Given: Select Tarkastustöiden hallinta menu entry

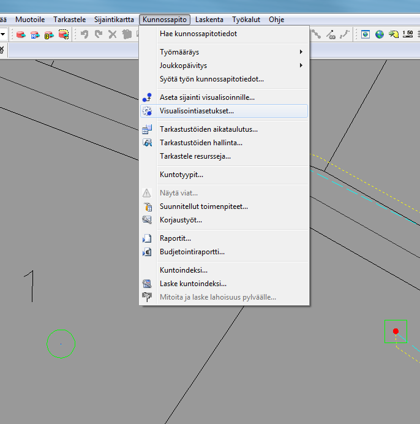Looking at the screenshot, I should (224, 143).
